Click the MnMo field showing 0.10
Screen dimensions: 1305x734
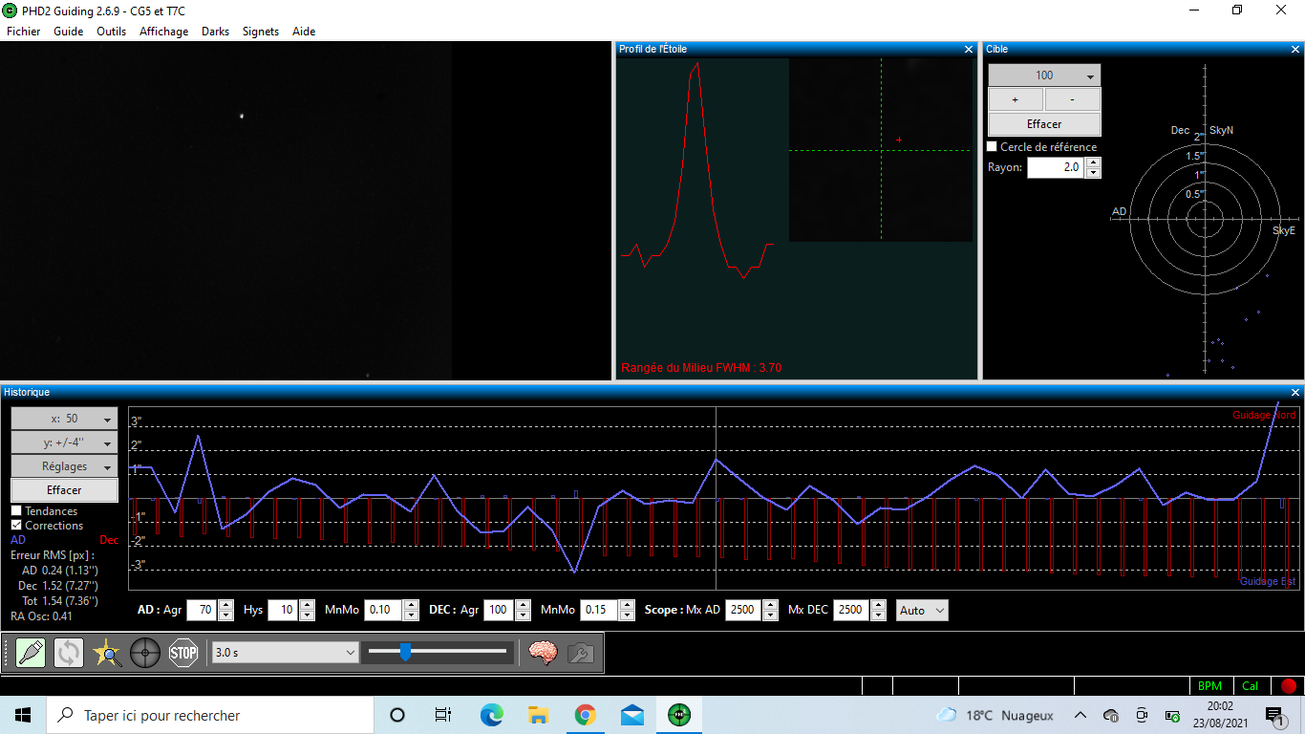point(383,610)
